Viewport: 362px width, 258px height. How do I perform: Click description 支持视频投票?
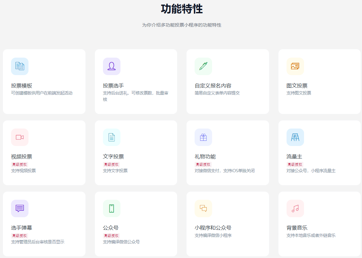[24, 171]
